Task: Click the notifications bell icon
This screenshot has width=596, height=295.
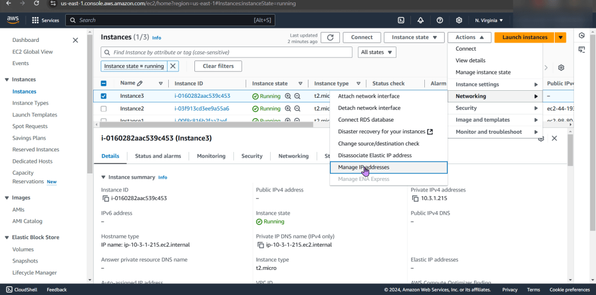Action: pos(420,20)
